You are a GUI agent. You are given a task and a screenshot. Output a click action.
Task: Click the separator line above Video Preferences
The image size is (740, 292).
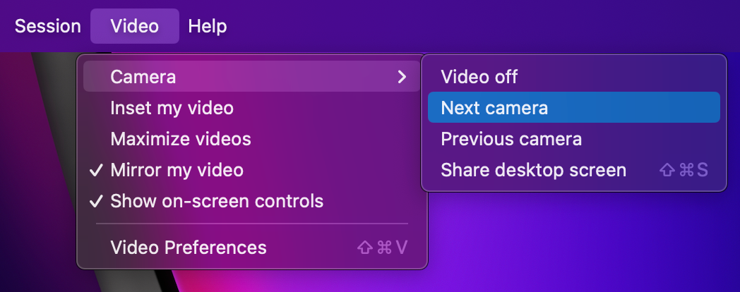251,224
